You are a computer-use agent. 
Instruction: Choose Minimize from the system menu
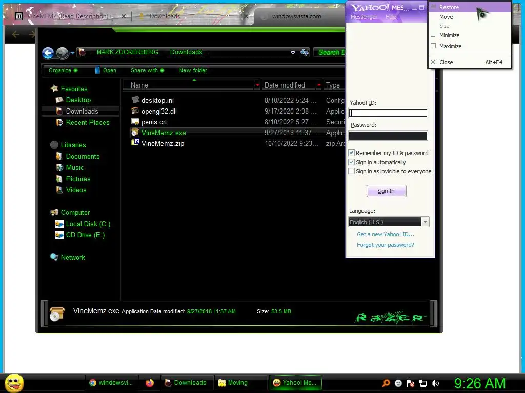point(470,35)
